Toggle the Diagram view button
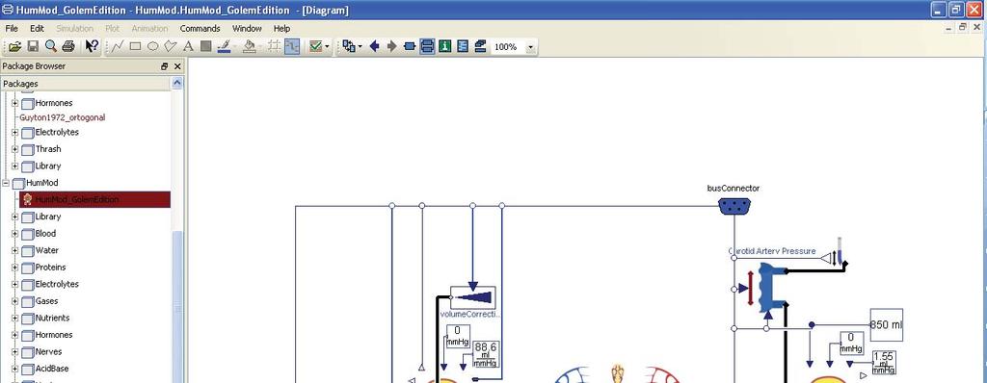Image resolution: width=987 pixels, height=383 pixels. tap(427, 46)
